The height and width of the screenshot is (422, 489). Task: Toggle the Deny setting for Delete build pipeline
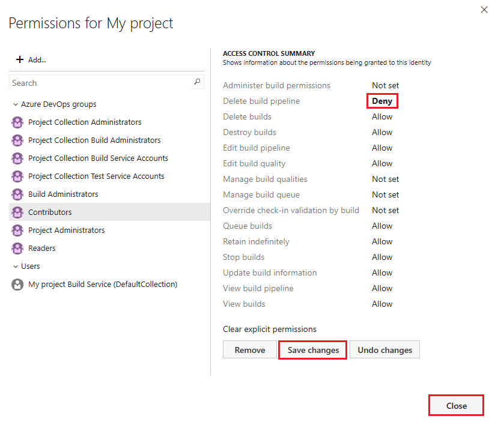coord(382,101)
